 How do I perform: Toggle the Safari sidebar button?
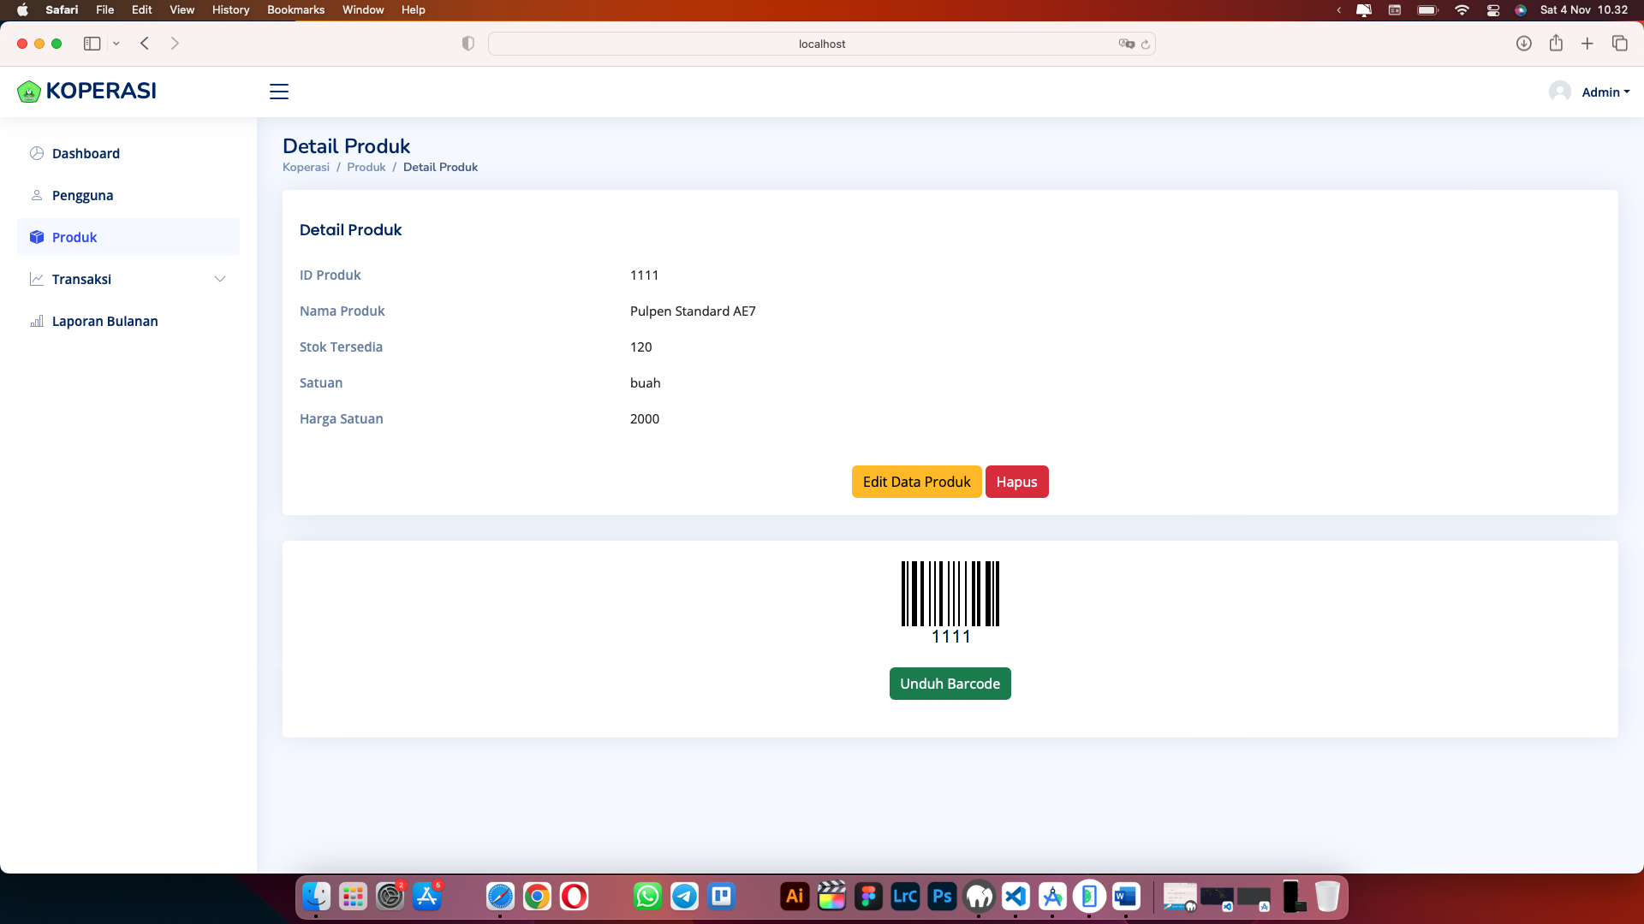[92, 44]
